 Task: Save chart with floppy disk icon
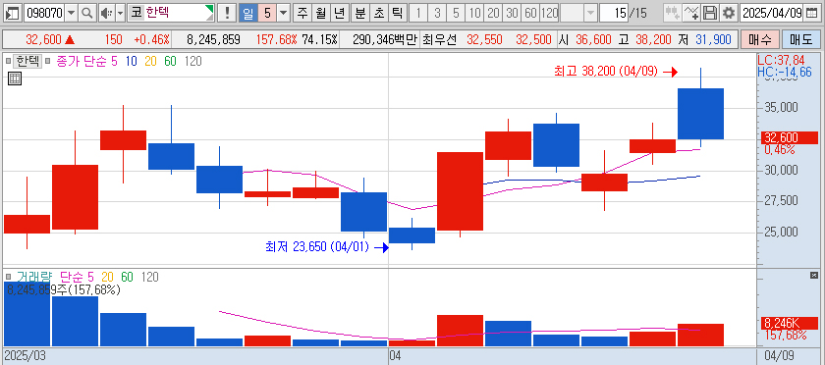(x=710, y=13)
